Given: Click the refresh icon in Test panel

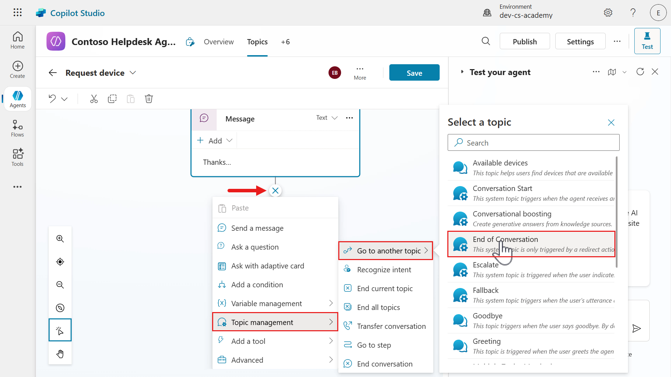Looking at the screenshot, I should pos(640,72).
